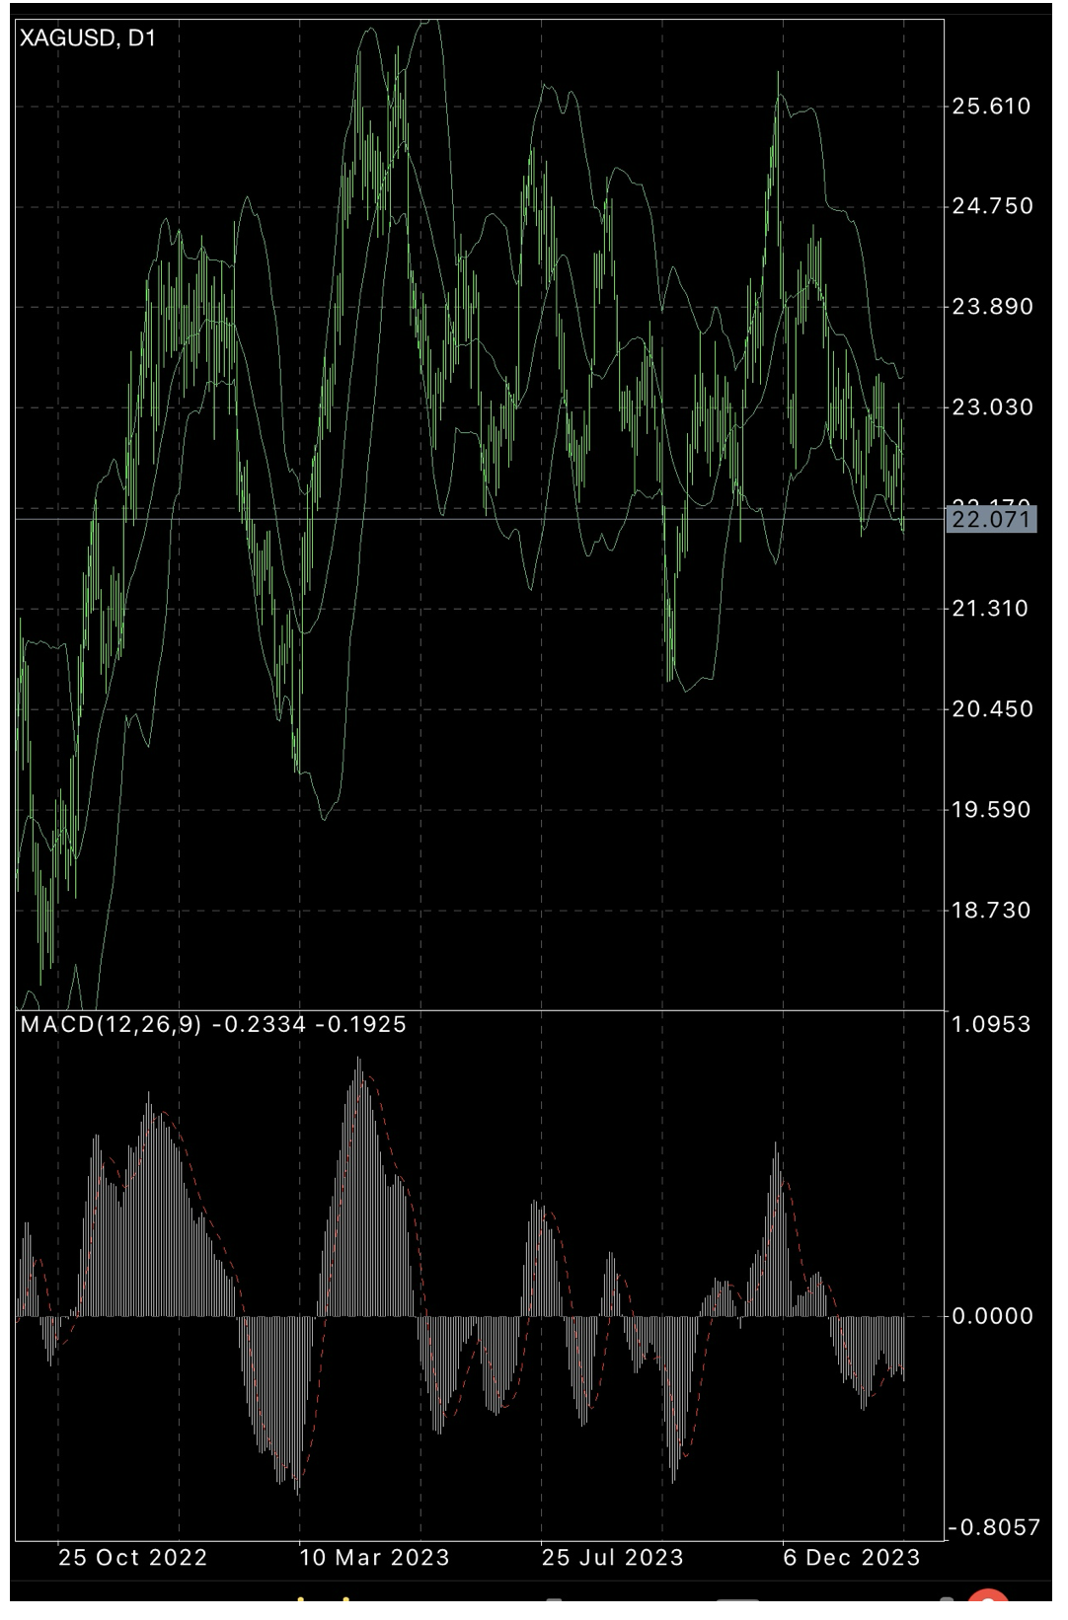Open the MACD(12,26,9) indicator label

[x=111, y=1024]
